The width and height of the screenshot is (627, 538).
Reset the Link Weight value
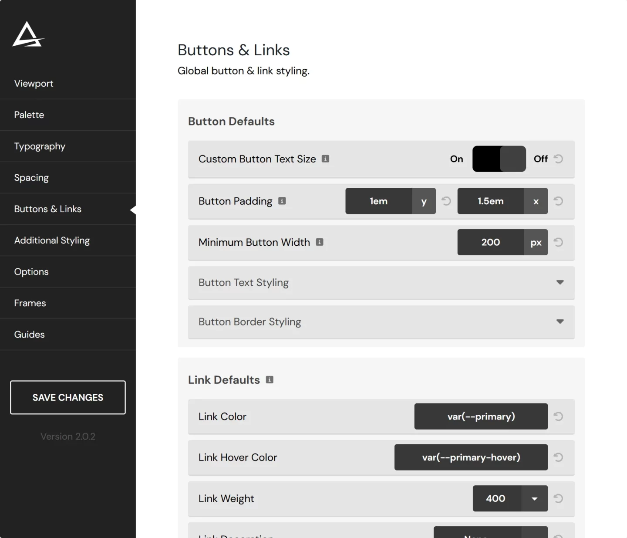click(x=558, y=498)
